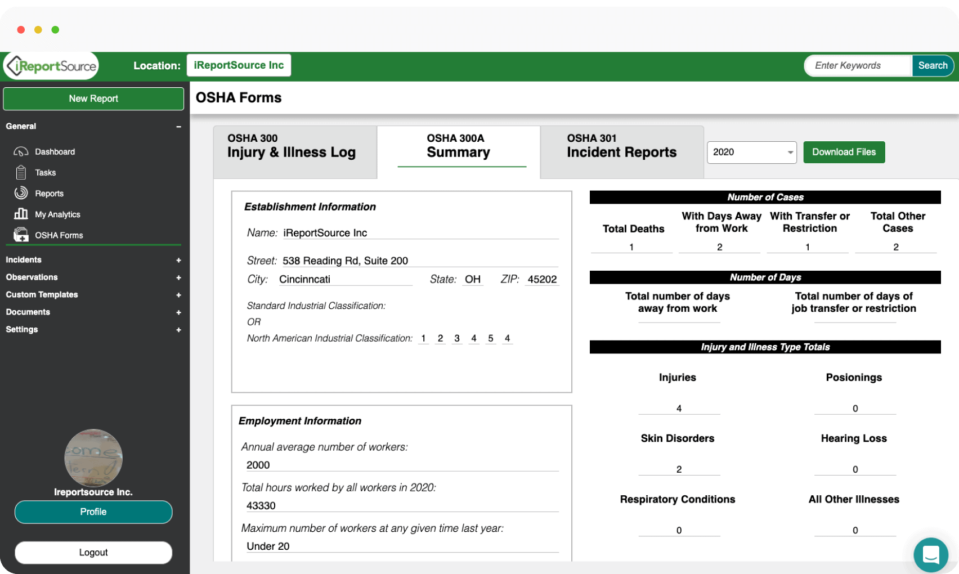Click the iReportSource logo
The height and width of the screenshot is (574, 959).
point(51,66)
